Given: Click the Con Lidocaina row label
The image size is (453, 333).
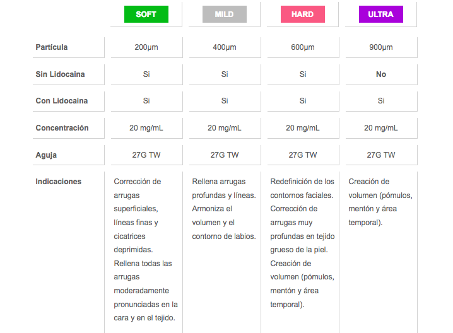Looking at the screenshot, I should coord(61,101).
